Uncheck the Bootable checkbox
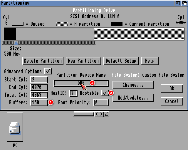188x150 pixels. point(105,93)
